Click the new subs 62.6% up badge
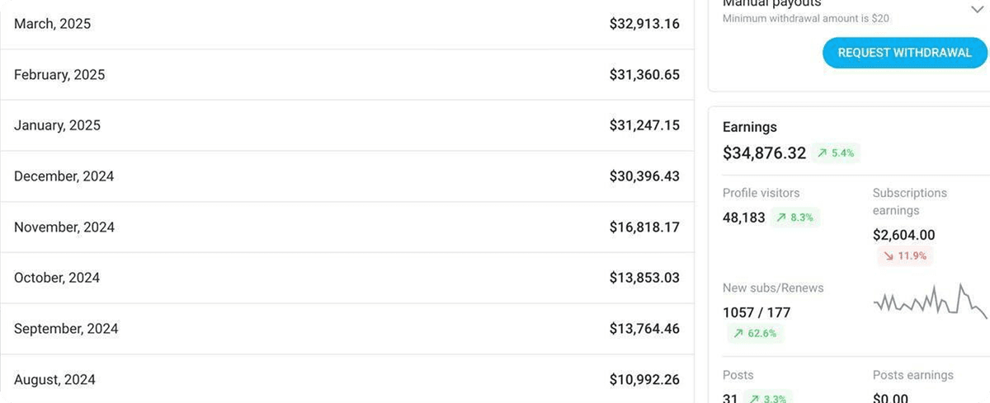The image size is (990, 403). [754, 334]
